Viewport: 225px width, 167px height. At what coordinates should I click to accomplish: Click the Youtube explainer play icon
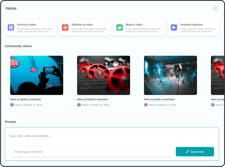point(174,27)
